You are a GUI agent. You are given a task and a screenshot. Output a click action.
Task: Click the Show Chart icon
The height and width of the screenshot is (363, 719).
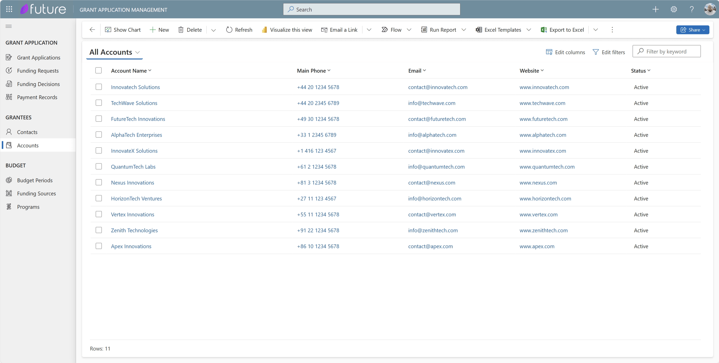[108, 30]
